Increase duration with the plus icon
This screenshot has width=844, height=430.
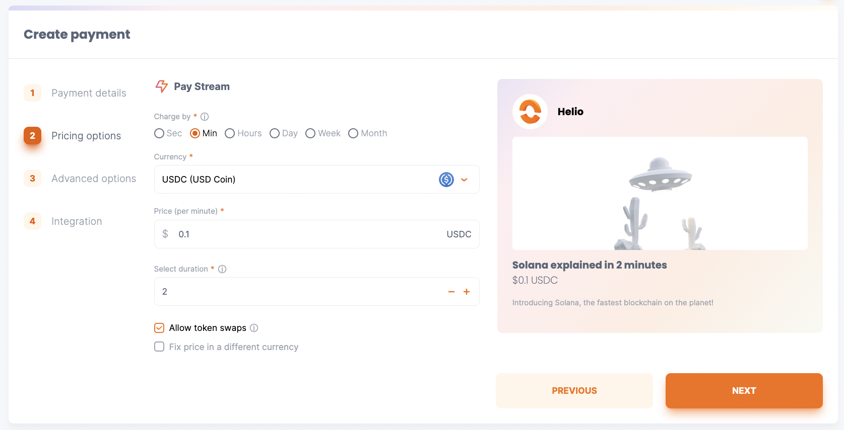coord(467,292)
